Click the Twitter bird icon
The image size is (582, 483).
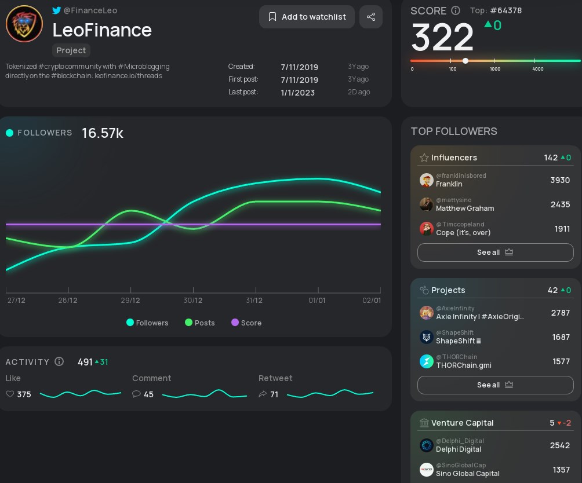pyautogui.click(x=56, y=10)
